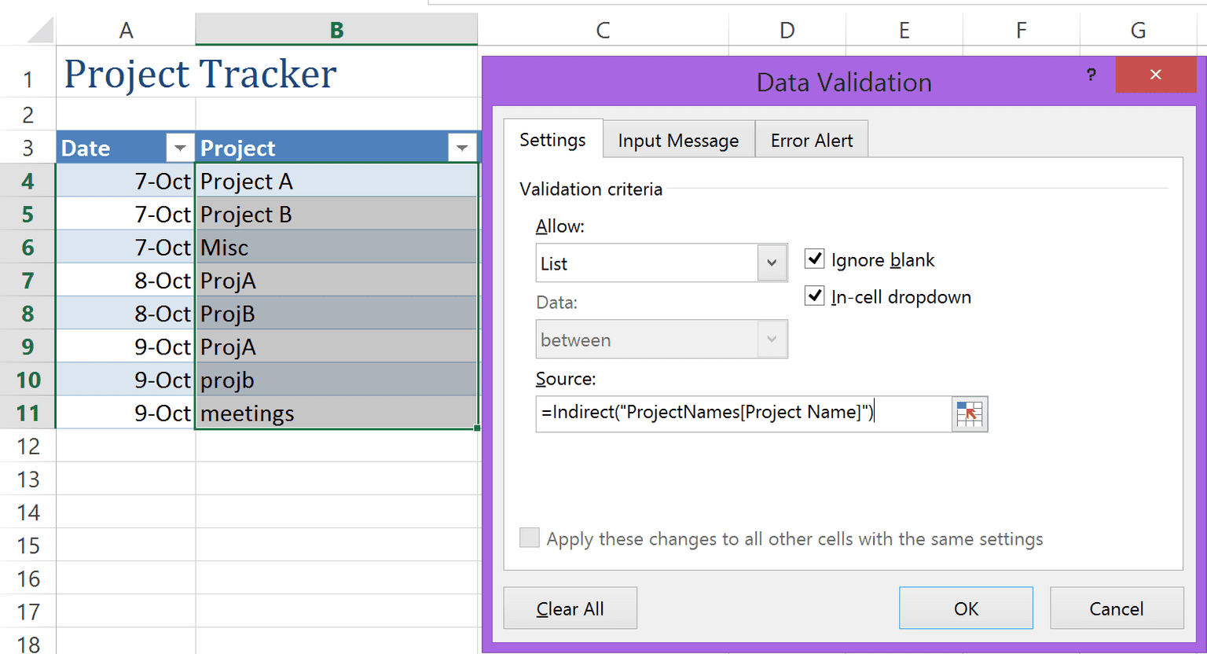Image resolution: width=1207 pixels, height=654 pixels.
Task: Click the Clear All button
Action: (570, 608)
